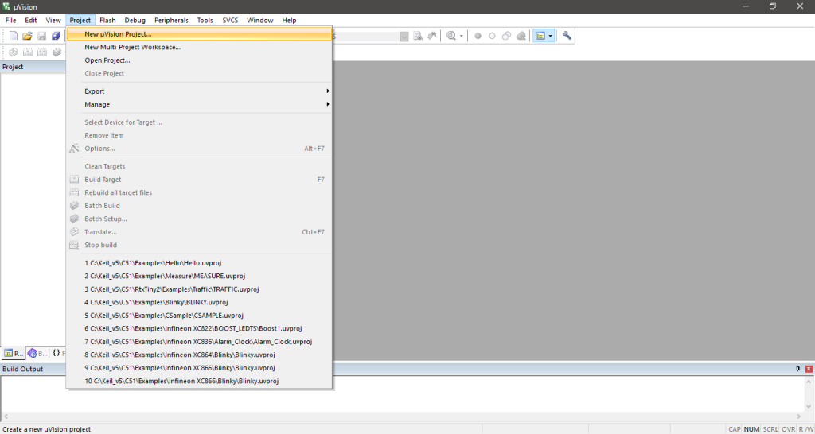
Task: Open the Peripherals menu
Action: 171,20
